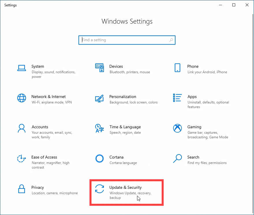Focus the Find a setting search box
The height and width of the screenshot is (215, 254).
[x=127, y=40]
